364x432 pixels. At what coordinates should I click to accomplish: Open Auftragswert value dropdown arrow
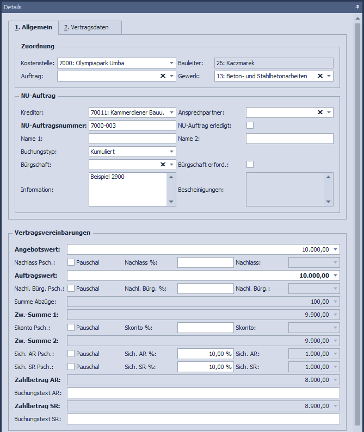point(335,276)
